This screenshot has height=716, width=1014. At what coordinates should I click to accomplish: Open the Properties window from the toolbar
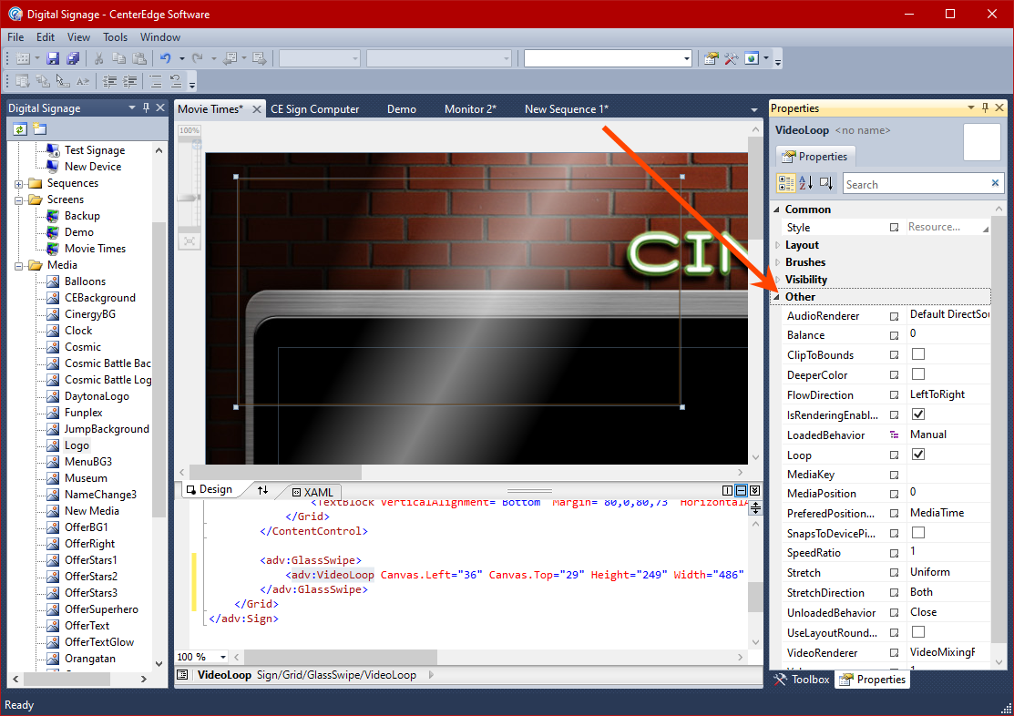tap(712, 59)
